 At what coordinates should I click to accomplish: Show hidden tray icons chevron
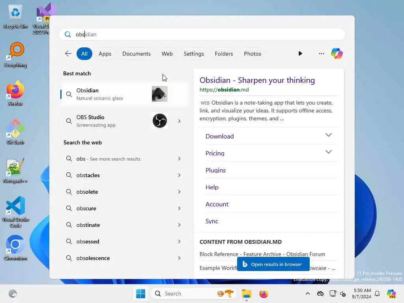(x=307, y=294)
